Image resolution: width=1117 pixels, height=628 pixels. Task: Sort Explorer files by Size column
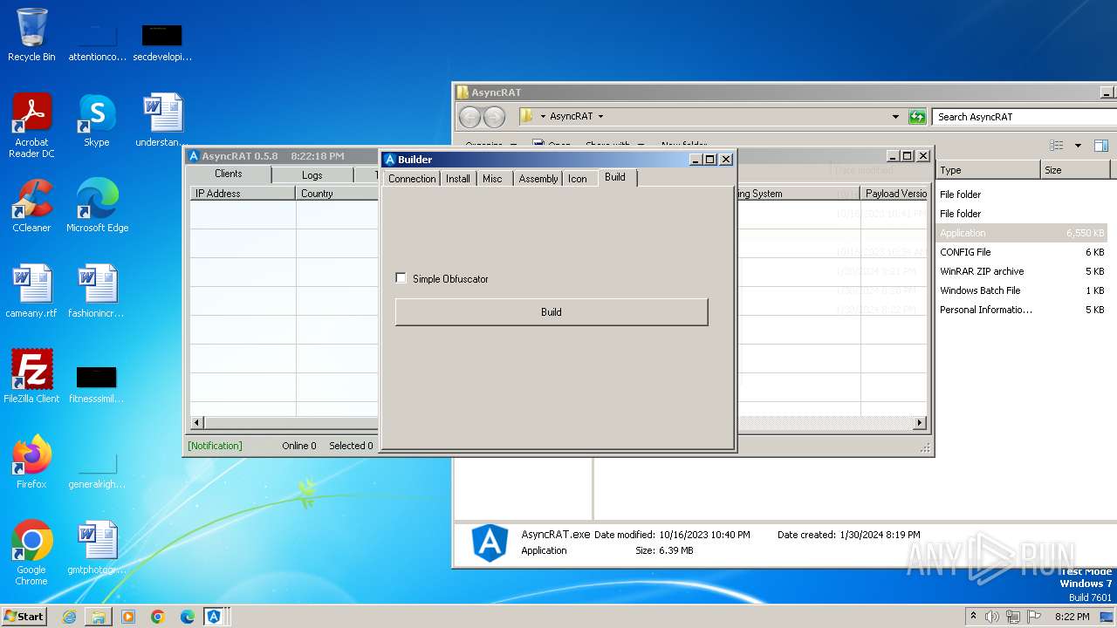(x=1074, y=170)
